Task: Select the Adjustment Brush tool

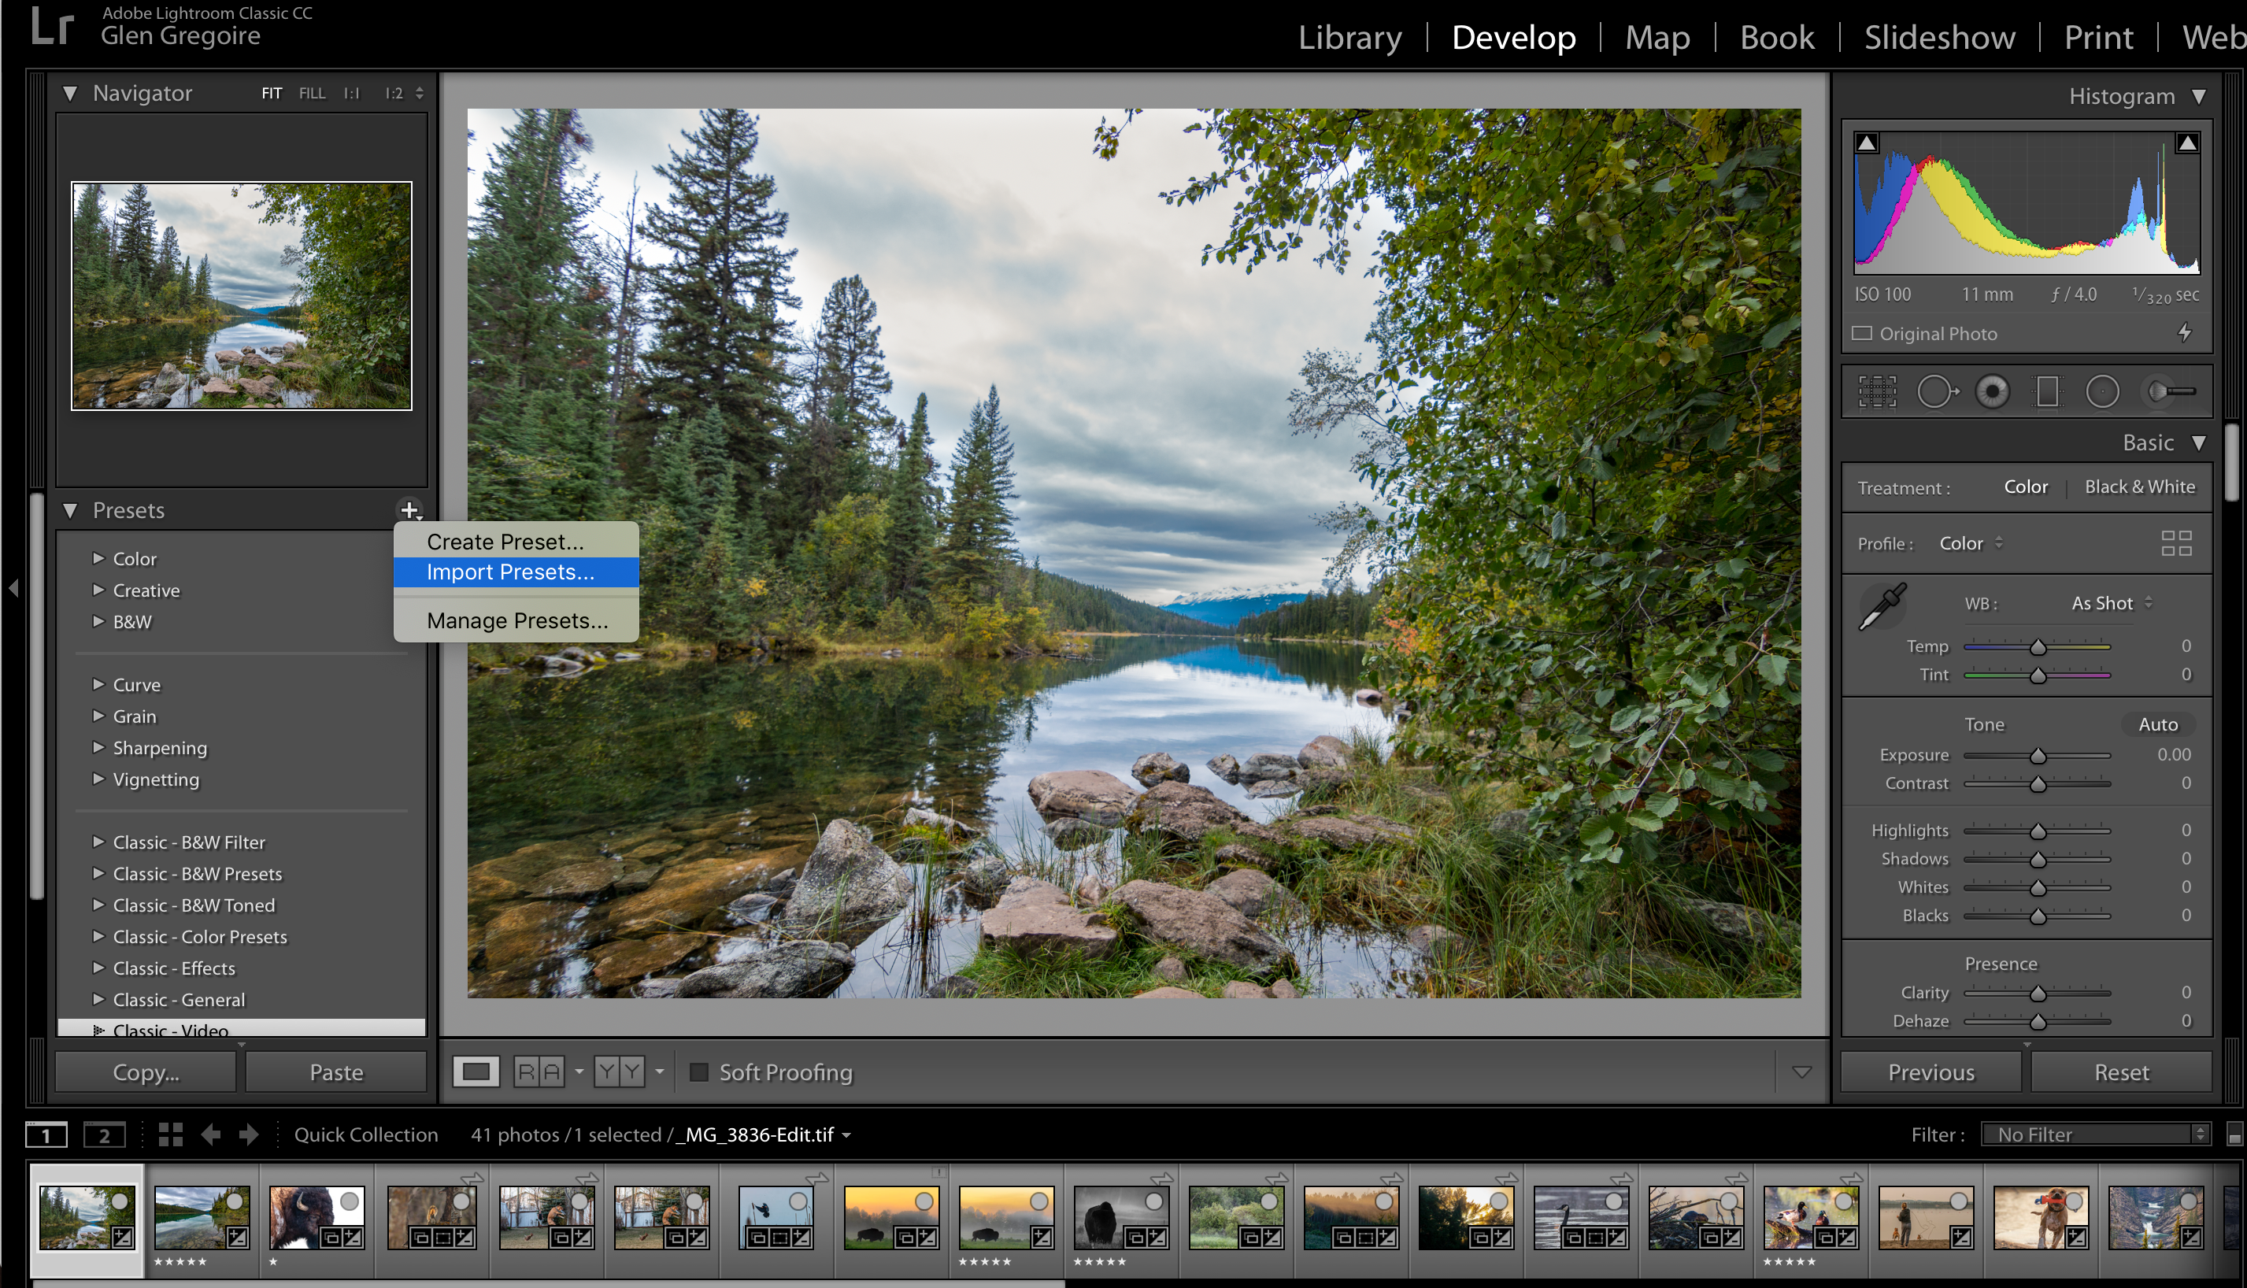Action: tap(2171, 391)
